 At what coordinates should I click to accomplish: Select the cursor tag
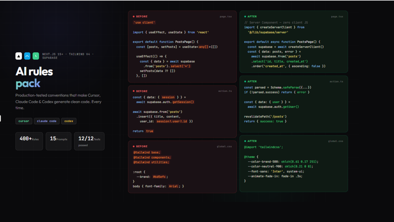24,121
